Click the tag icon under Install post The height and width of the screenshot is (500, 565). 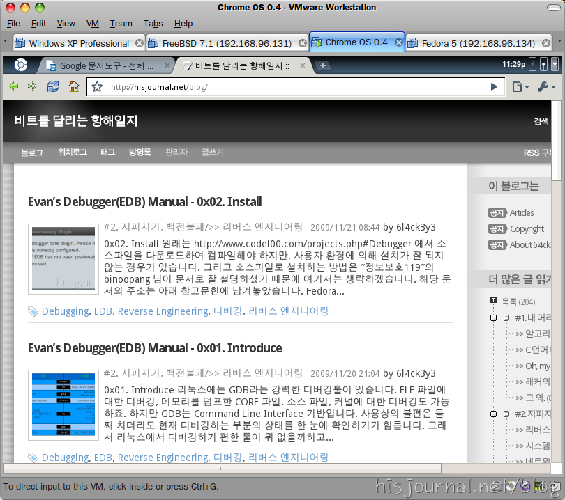click(33, 311)
